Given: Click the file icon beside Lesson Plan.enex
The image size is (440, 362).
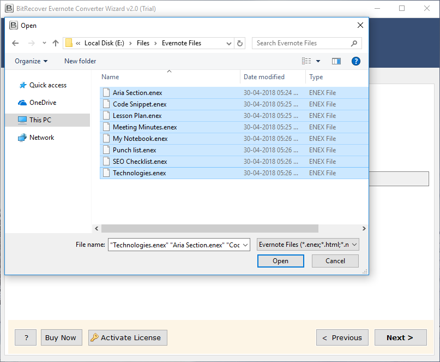Looking at the screenshot, I should (106, 116).
